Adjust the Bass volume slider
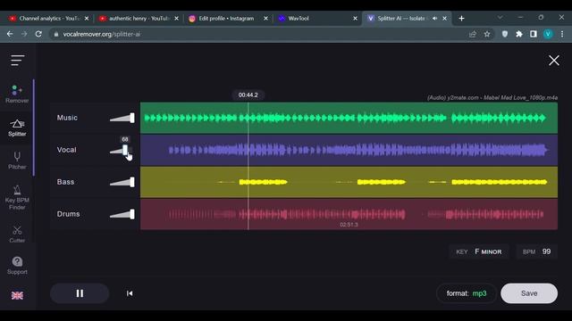Viewport: 572px width, 321px height. pos(122,182)
